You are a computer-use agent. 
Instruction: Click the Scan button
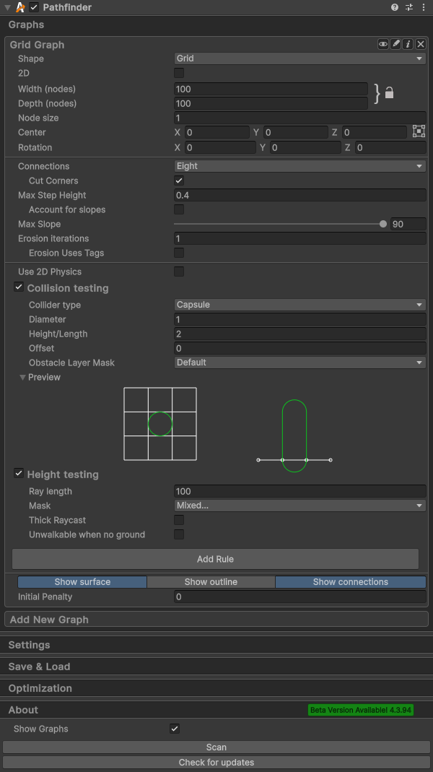(x=216, y=747)
